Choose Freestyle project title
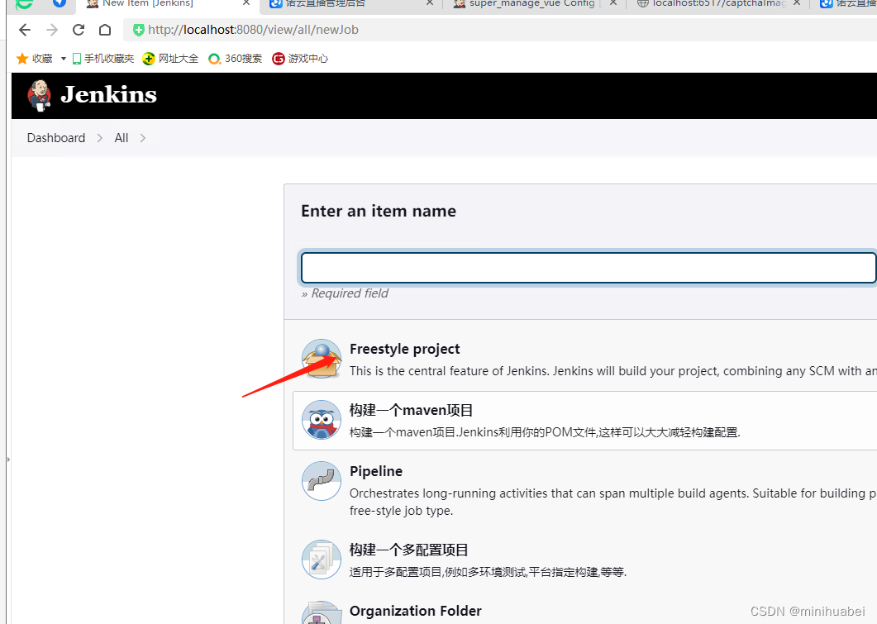Image resolution: width=877 pixels, height=624 pixels. 404,349
